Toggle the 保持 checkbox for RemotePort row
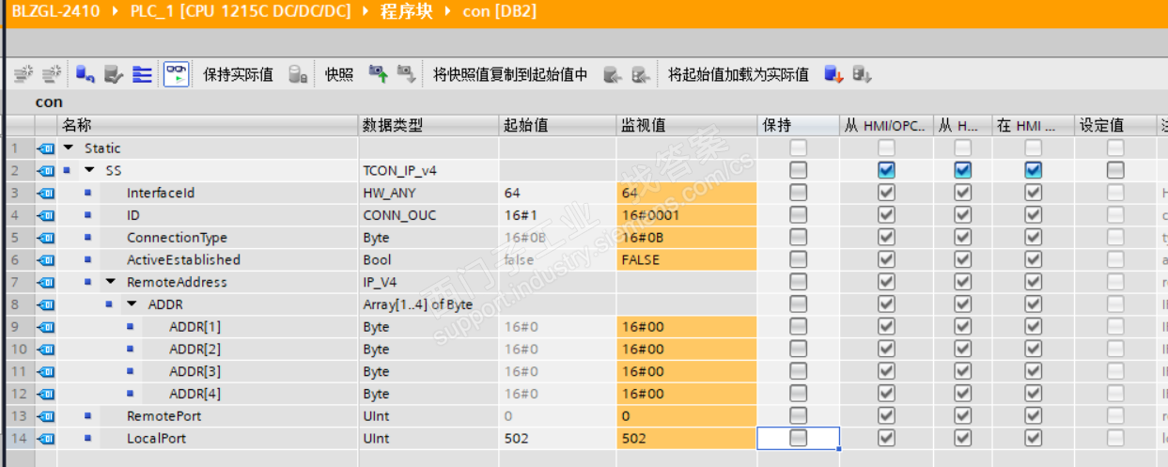 (x=798, y=415)
